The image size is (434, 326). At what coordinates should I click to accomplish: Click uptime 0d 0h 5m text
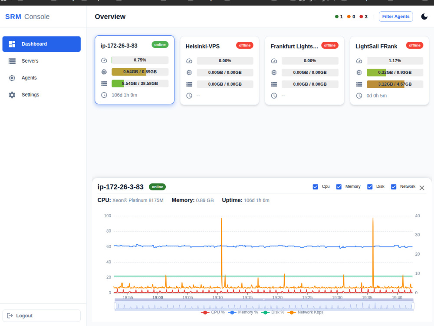tap(376, 96)
